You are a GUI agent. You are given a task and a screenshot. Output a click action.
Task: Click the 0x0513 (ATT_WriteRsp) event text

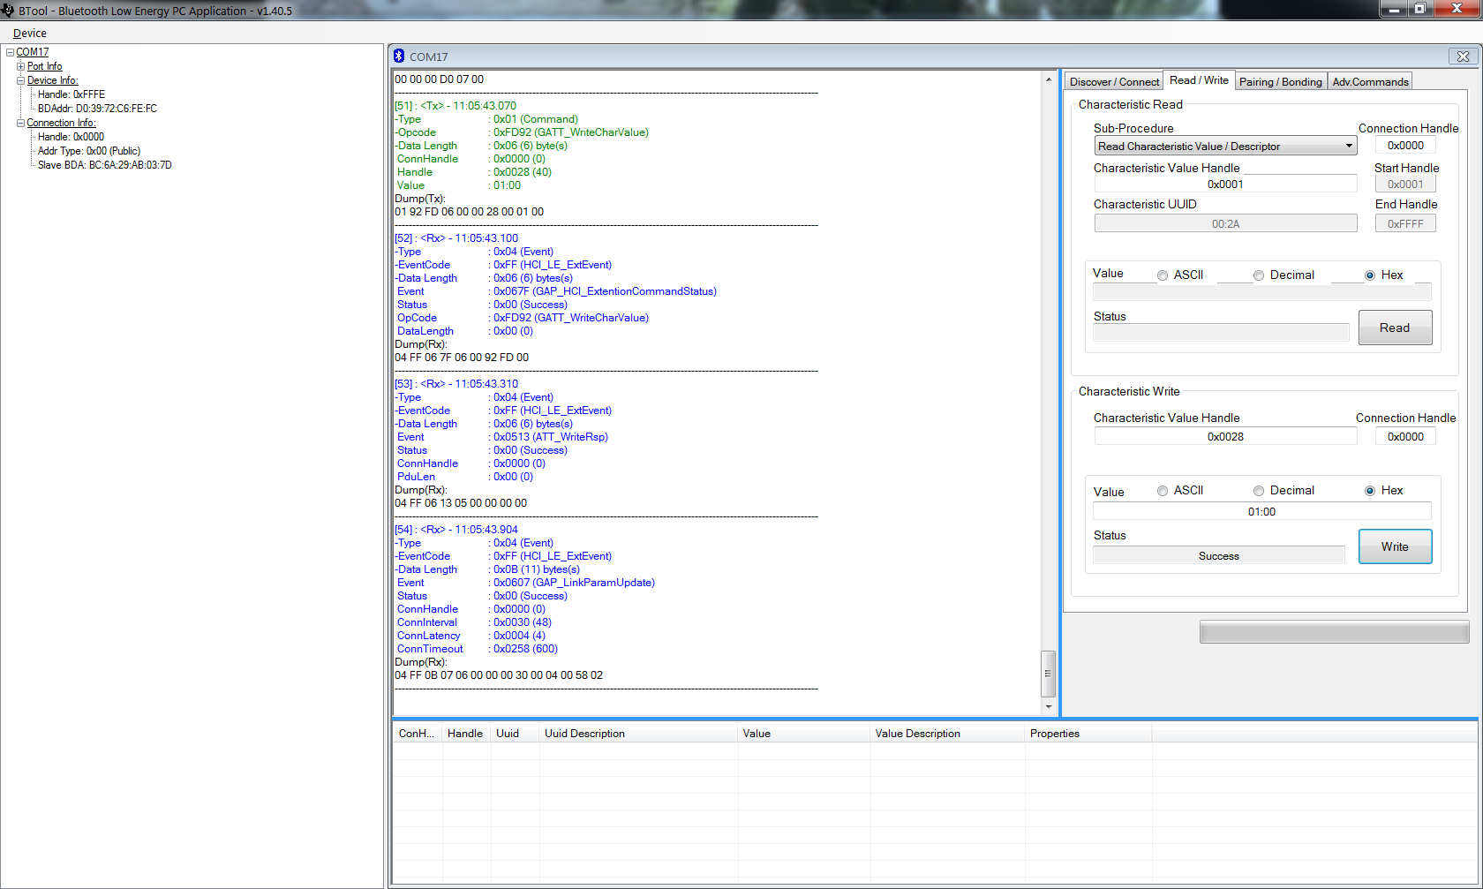551,437
